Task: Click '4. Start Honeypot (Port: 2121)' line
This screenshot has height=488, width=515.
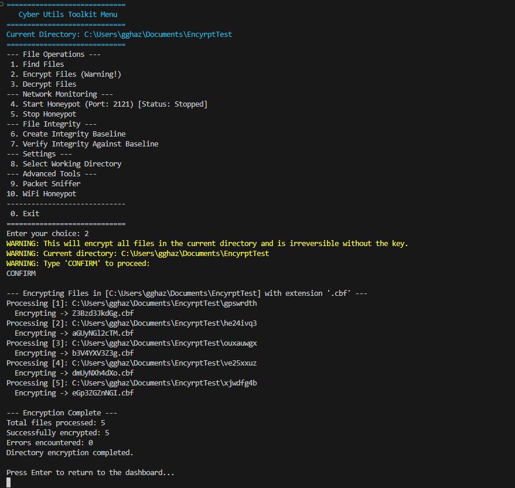Action: [109, 104]
